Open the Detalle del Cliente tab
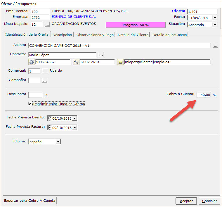Viewport: 222px width, 207px height. point(133,35)
